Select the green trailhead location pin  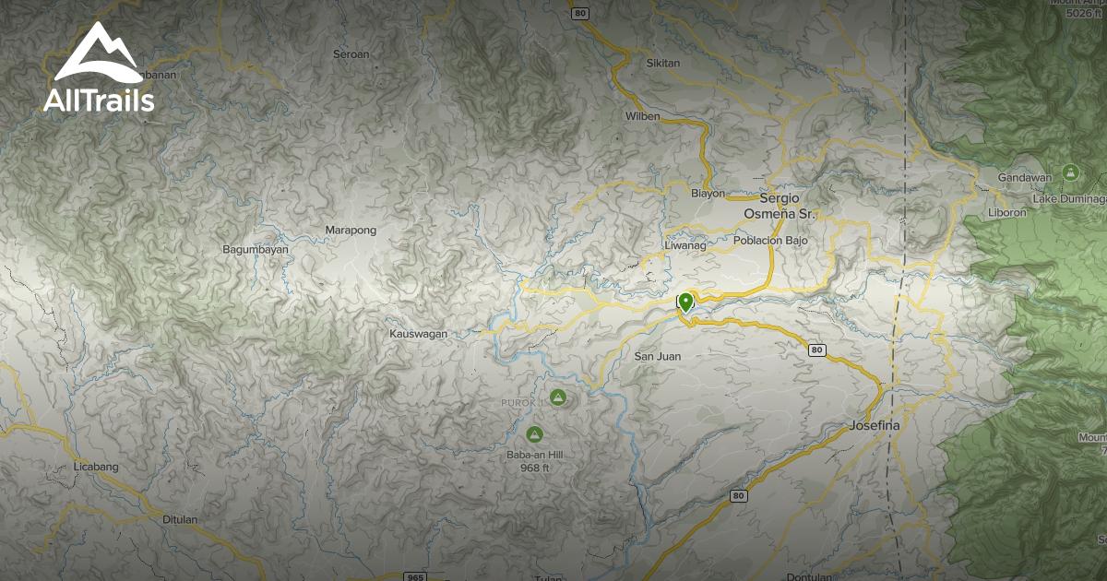685,303
